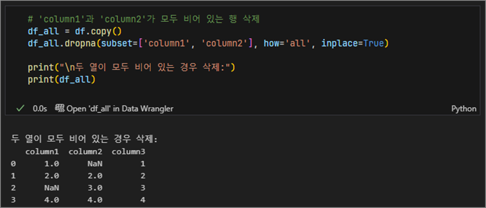The width and height of the screenshot is (486, 208).
Task: Click the print line with Korean string
Action: pyautogui.click(x=132, y=67)
